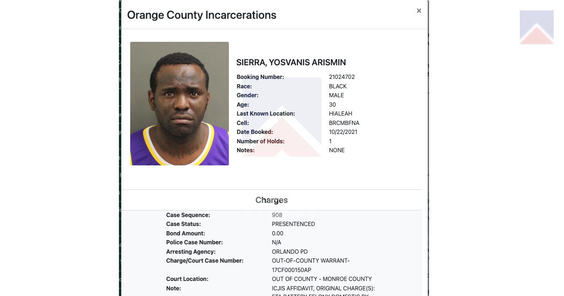564x296 pixels.
Task: Click the Case Status value PRESENTENCED
Action: point(293,224)
